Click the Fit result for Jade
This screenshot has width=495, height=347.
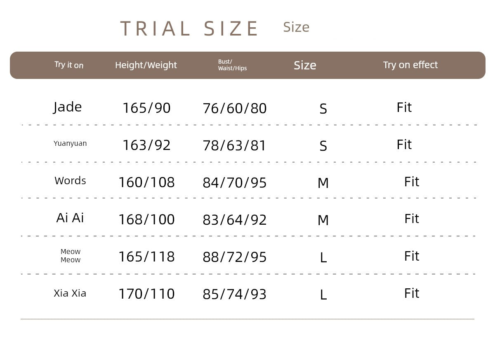(404, 107)
